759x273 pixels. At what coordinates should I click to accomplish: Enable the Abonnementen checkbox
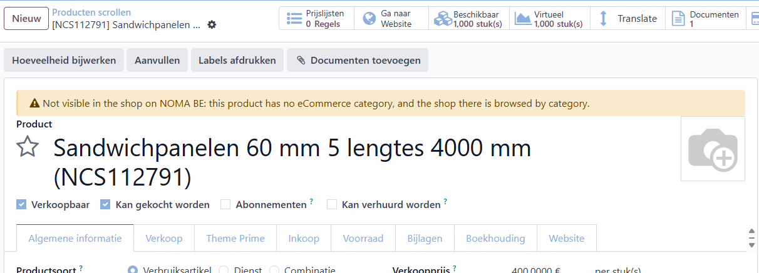click(x=225, y=204)
